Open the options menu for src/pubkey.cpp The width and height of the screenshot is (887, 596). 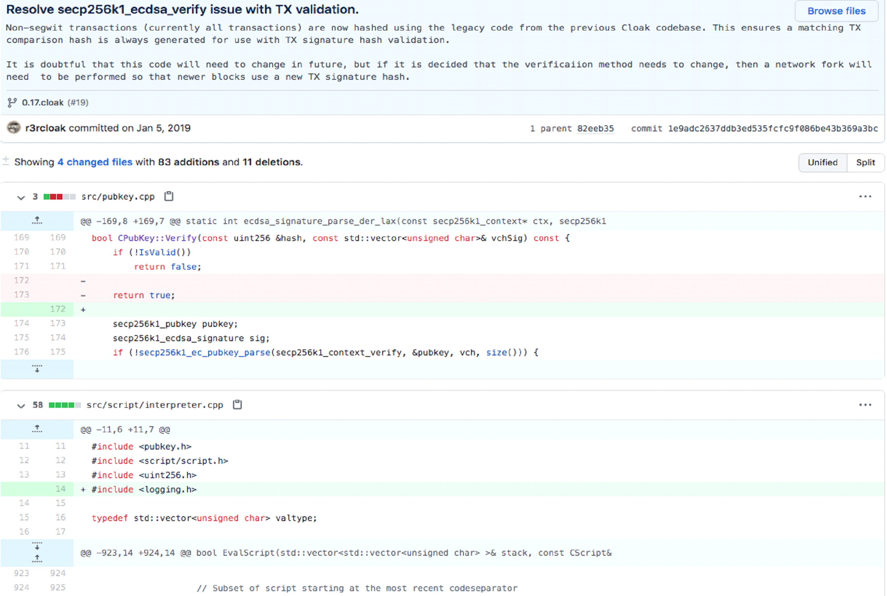[865, 197]
